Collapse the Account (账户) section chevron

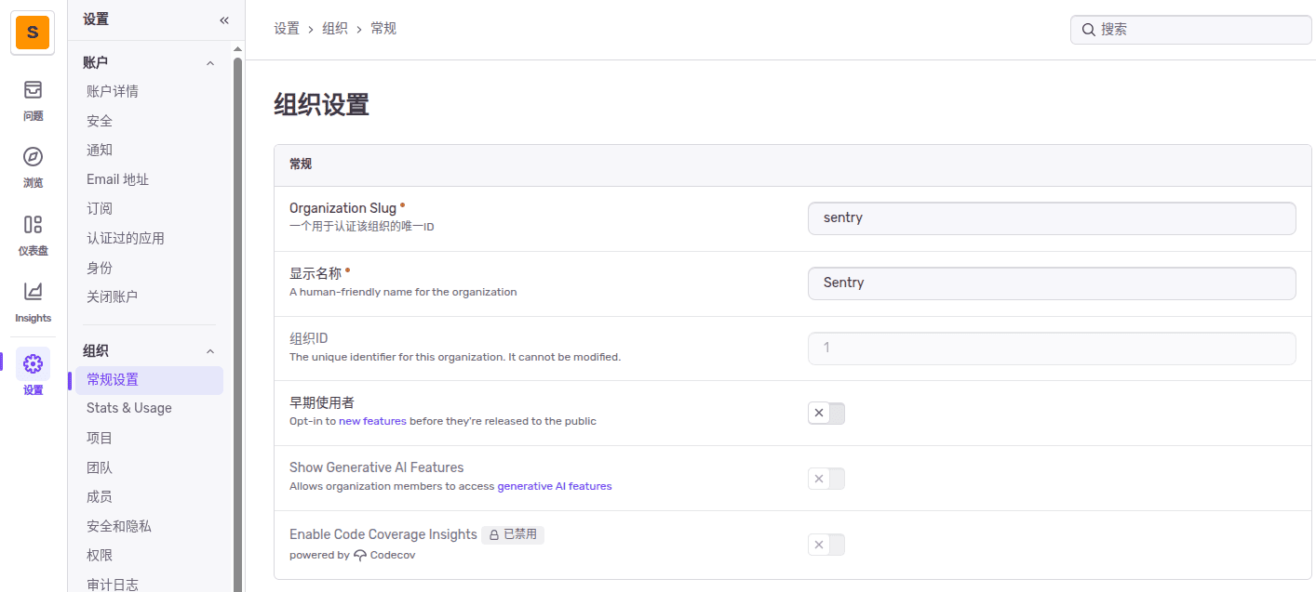point(210,63)
